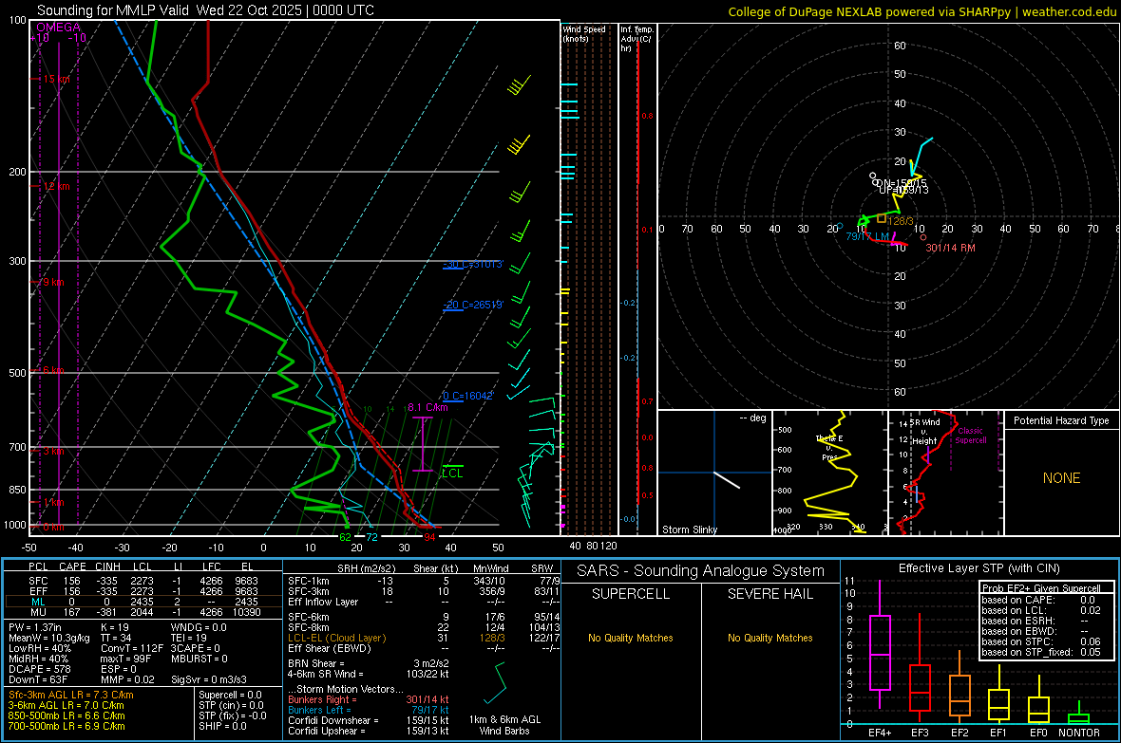Click the 301/14 RM hodograph marker label
The height and width of the screenshot is (743, 1121).
pos(950,248)
